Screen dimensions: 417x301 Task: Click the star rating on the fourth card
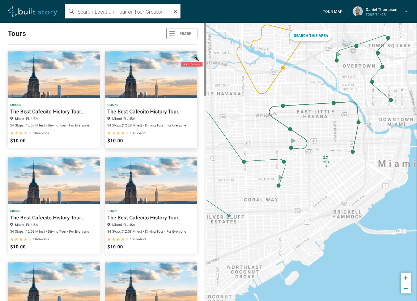click(x=118, y=239)
